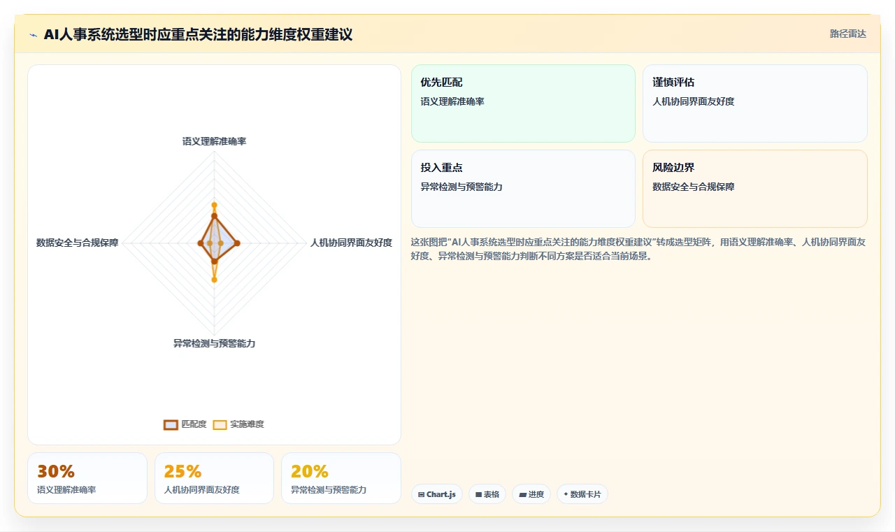Click the leftmost brown 匹配度 data point
Screen dimensions: 895x532
click(200, 243)
